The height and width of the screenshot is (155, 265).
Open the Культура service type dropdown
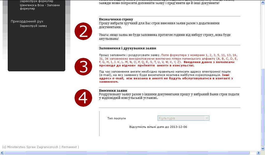coord(183,118)
